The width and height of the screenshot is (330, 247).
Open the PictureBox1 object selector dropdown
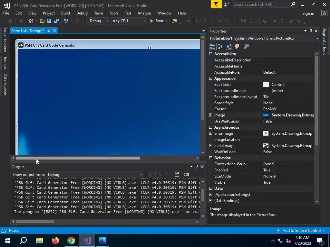(x=317, y=38)
